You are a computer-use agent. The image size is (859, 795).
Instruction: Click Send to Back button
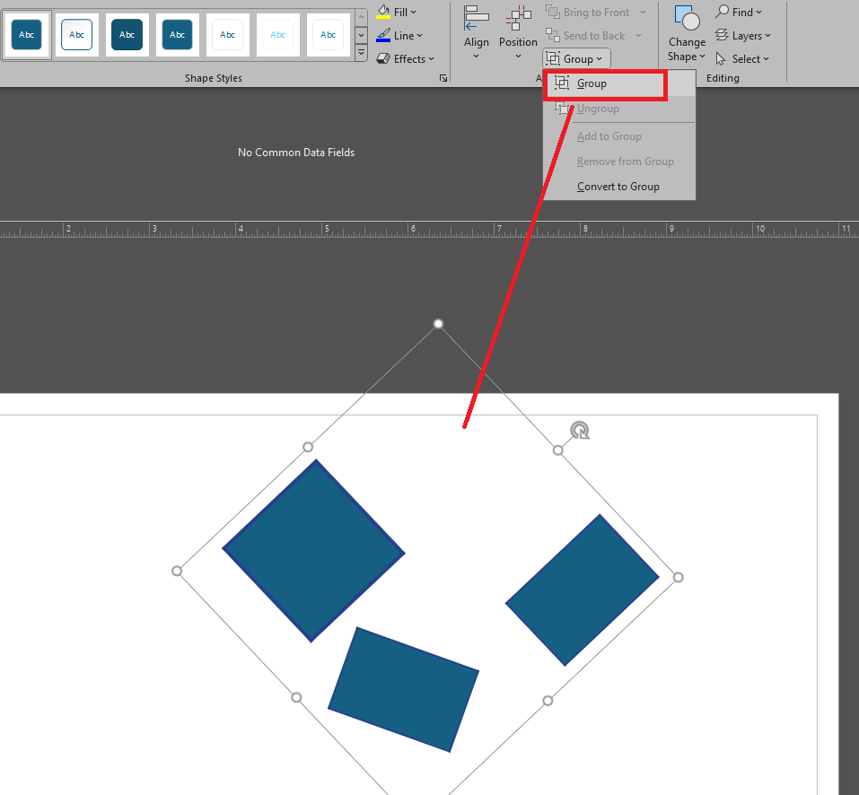pos(586,36)
